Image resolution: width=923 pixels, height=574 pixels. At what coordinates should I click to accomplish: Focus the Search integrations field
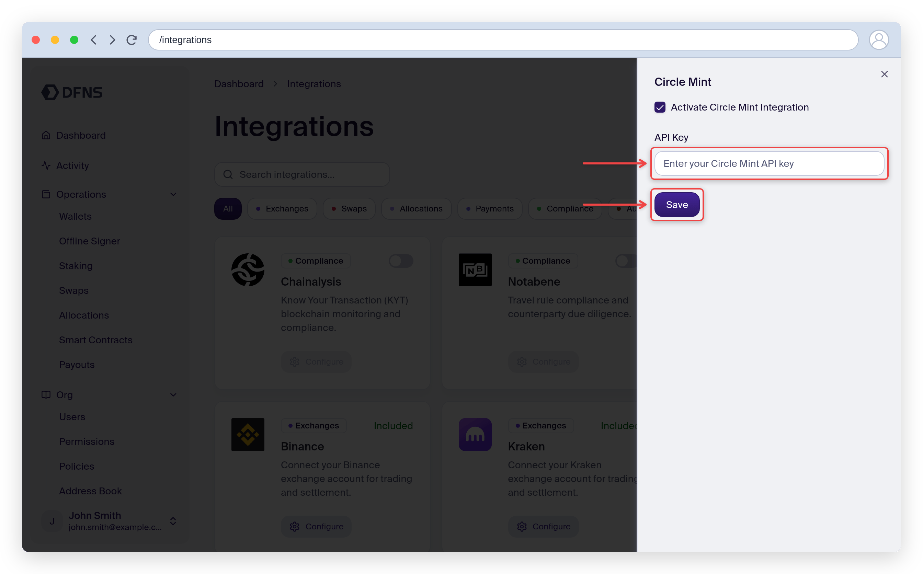tap(302, 175)
